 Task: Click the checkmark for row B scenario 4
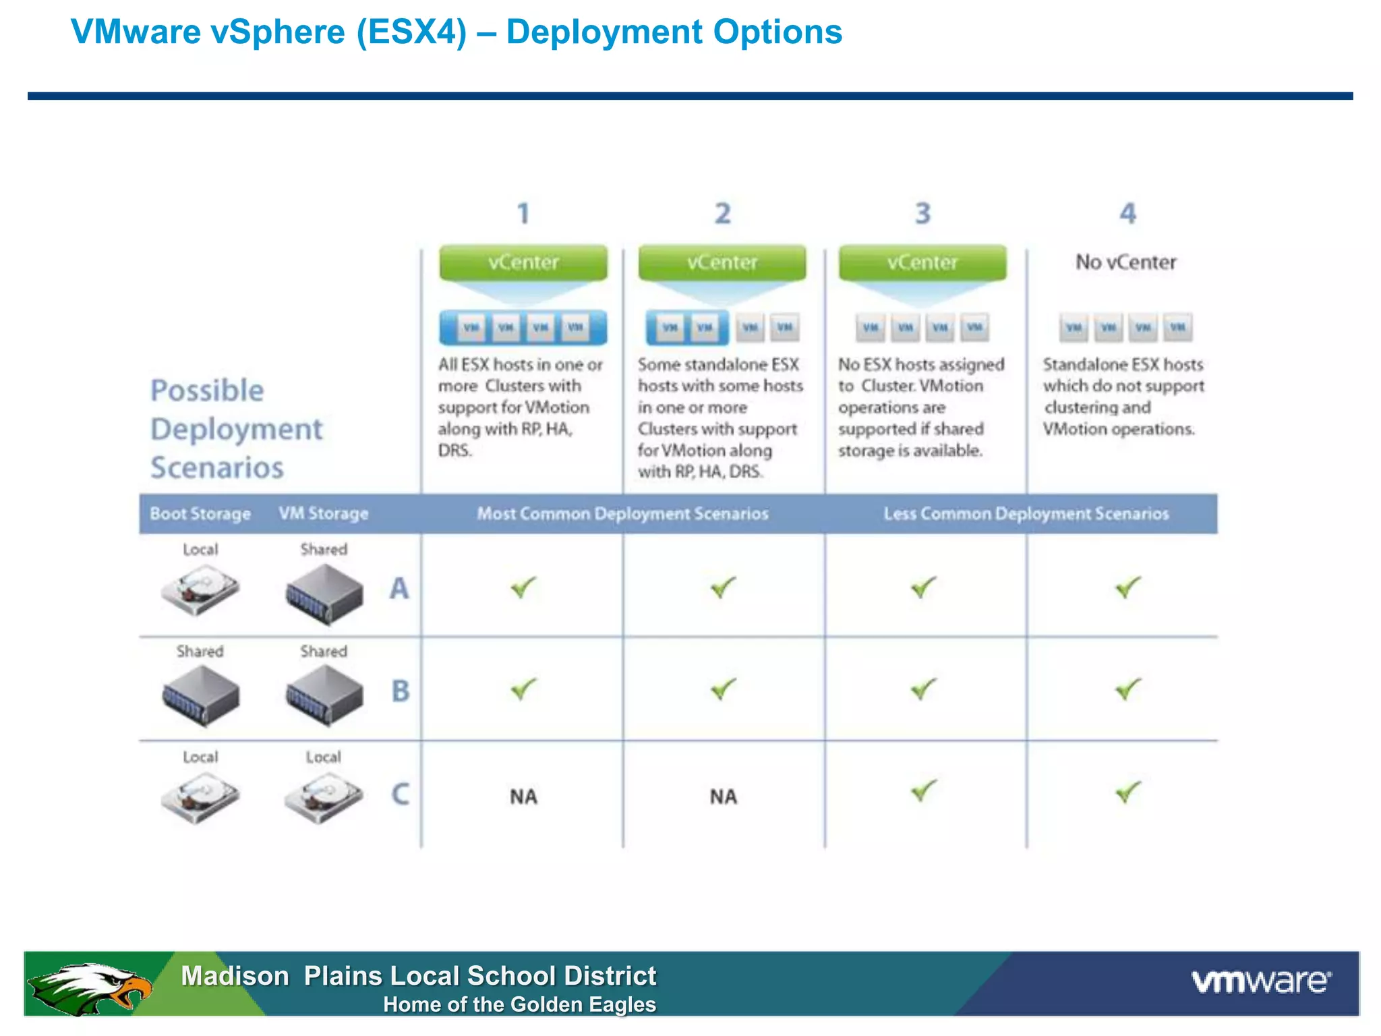(x=1128, y=689)
